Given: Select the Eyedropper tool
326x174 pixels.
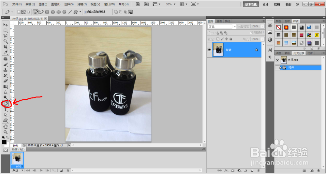Looking at the screenshot, I should click(x=6, y=52).
